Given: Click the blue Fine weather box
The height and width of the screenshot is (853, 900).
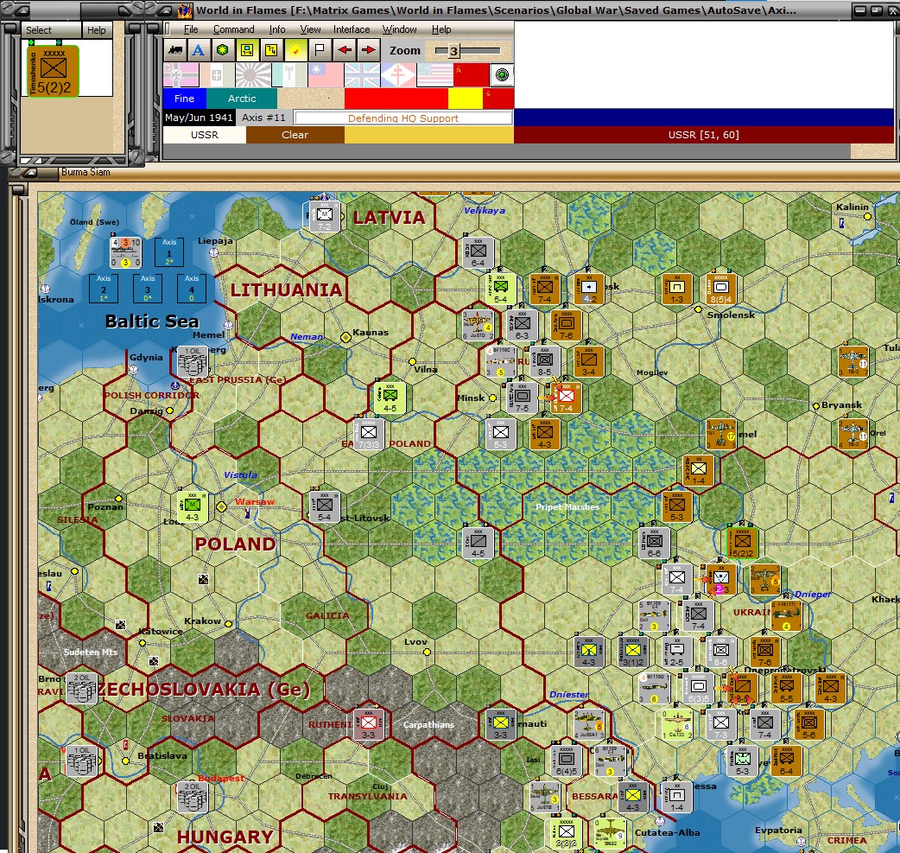Looking at the screenshot, I should click(x=184, y=99).
